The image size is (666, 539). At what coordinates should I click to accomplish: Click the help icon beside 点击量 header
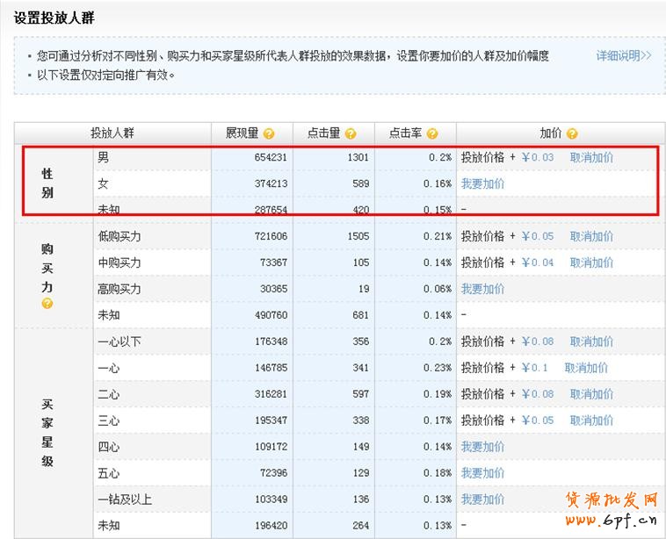click(x=351, y=134)
